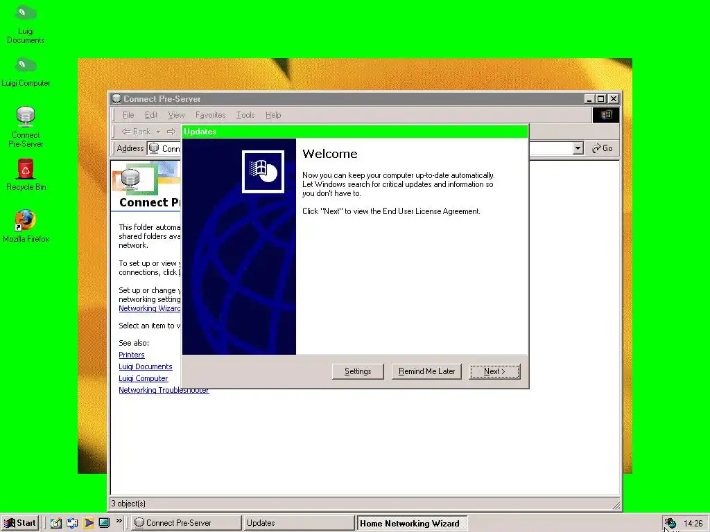Viewport: 710px width, 532px height.
Task: Select the Recycle Bin desktop icon
Action: pos(26,175)
